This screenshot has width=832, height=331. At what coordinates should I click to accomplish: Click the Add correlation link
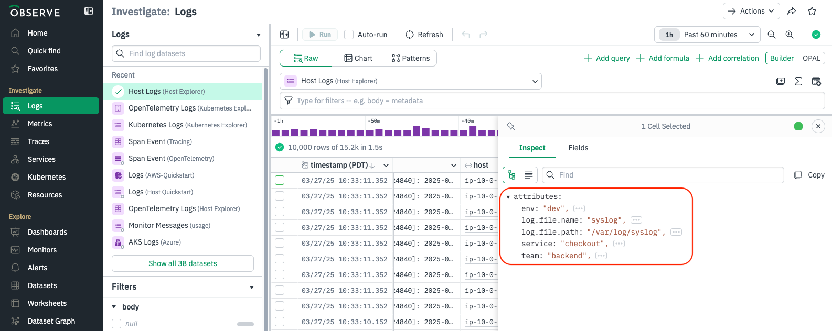[728, 58]
